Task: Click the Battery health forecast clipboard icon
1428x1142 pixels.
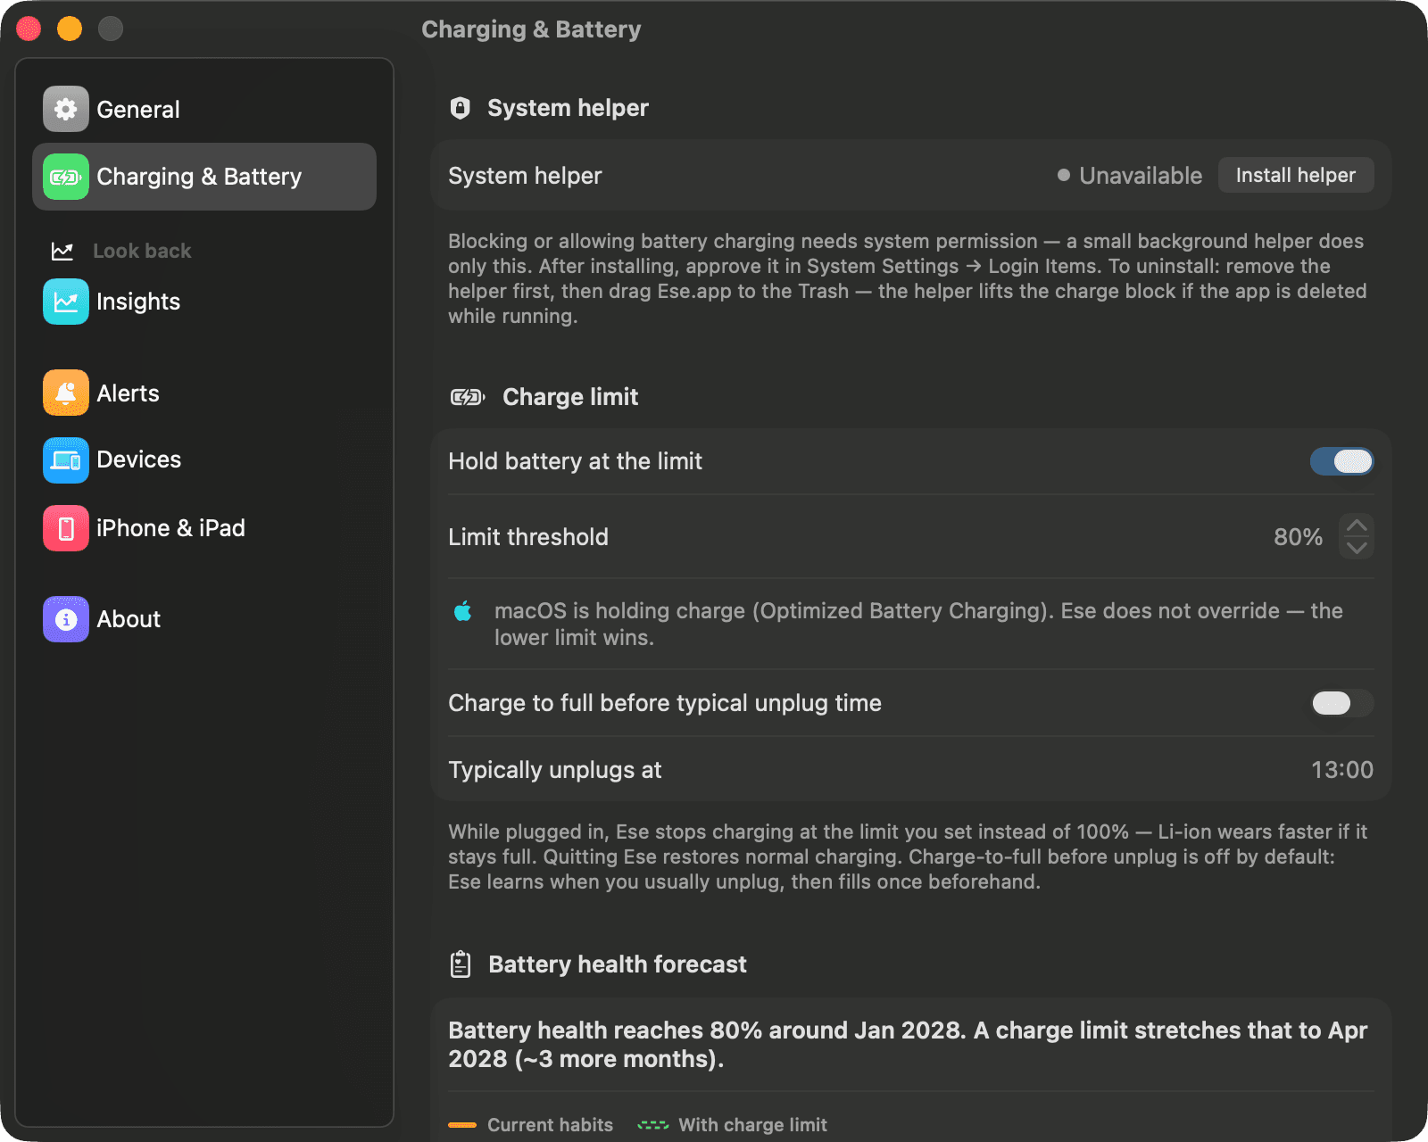Action: (461, 964)
